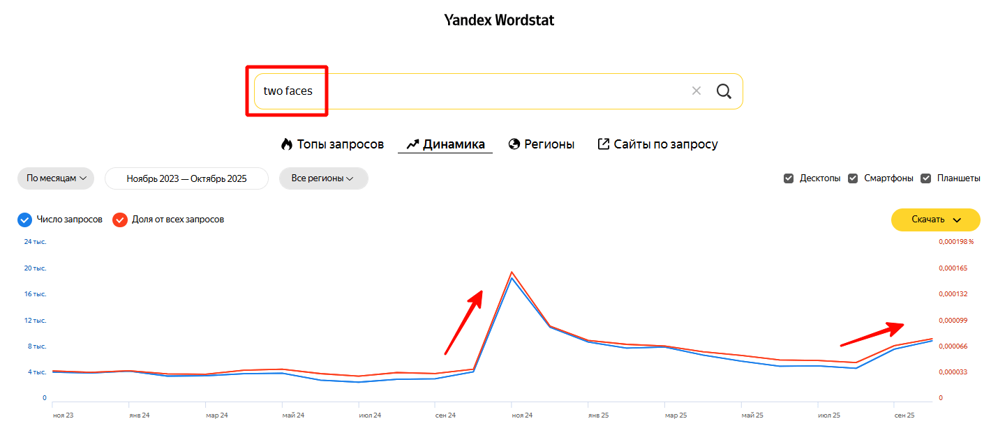Toggle the blue Число запросов series marker
Screen dimensions: 998x428
click(x=25, y=220)
